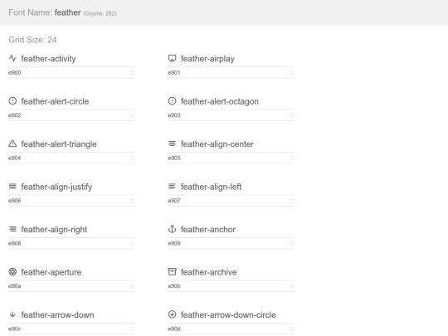Viewport: 448px width, 336px height.
Task: Select the 'feather-anchor' name text
Action: coord(208,229)
